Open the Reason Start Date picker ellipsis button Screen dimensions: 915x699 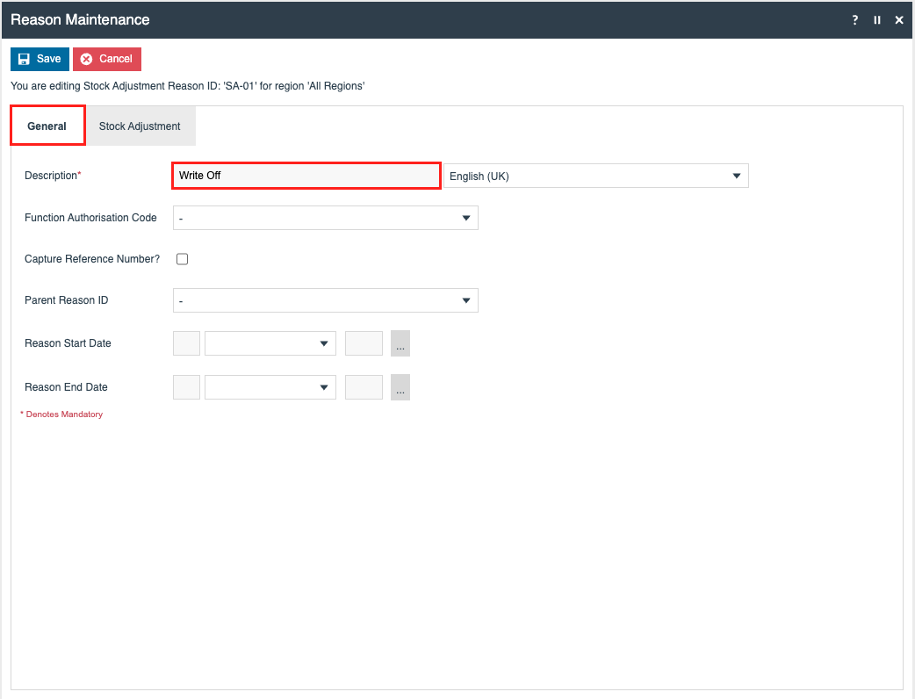[400, 343]
